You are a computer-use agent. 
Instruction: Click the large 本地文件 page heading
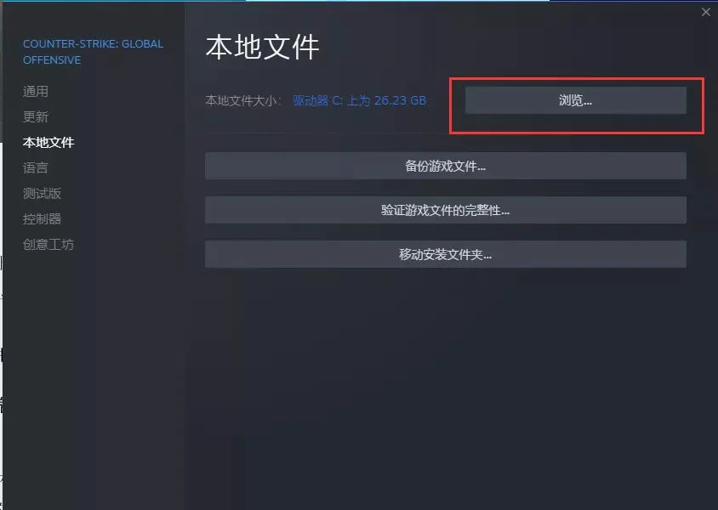[262, 47]
